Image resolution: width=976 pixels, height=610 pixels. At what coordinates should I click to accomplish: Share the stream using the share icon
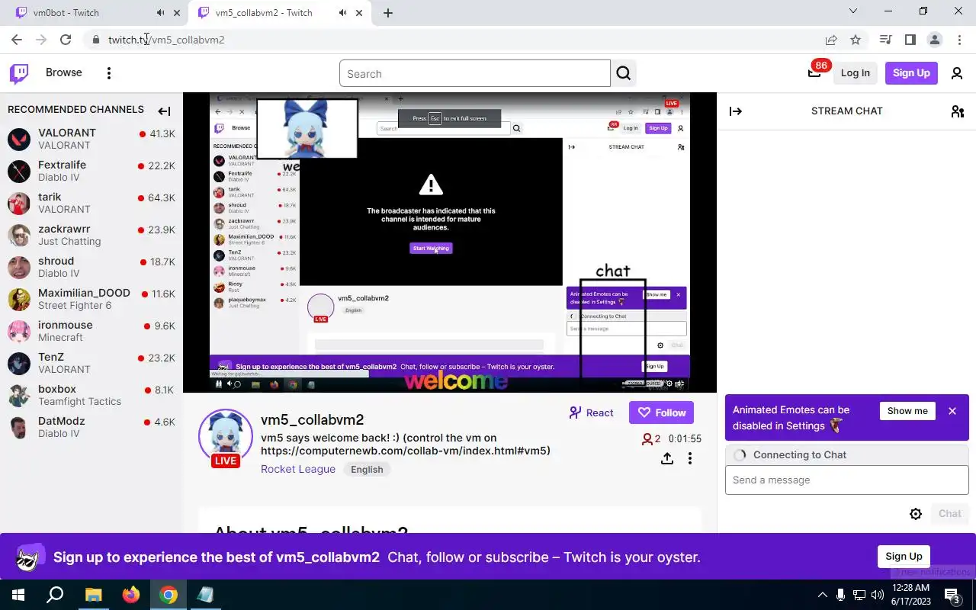[x=667, y=458]
